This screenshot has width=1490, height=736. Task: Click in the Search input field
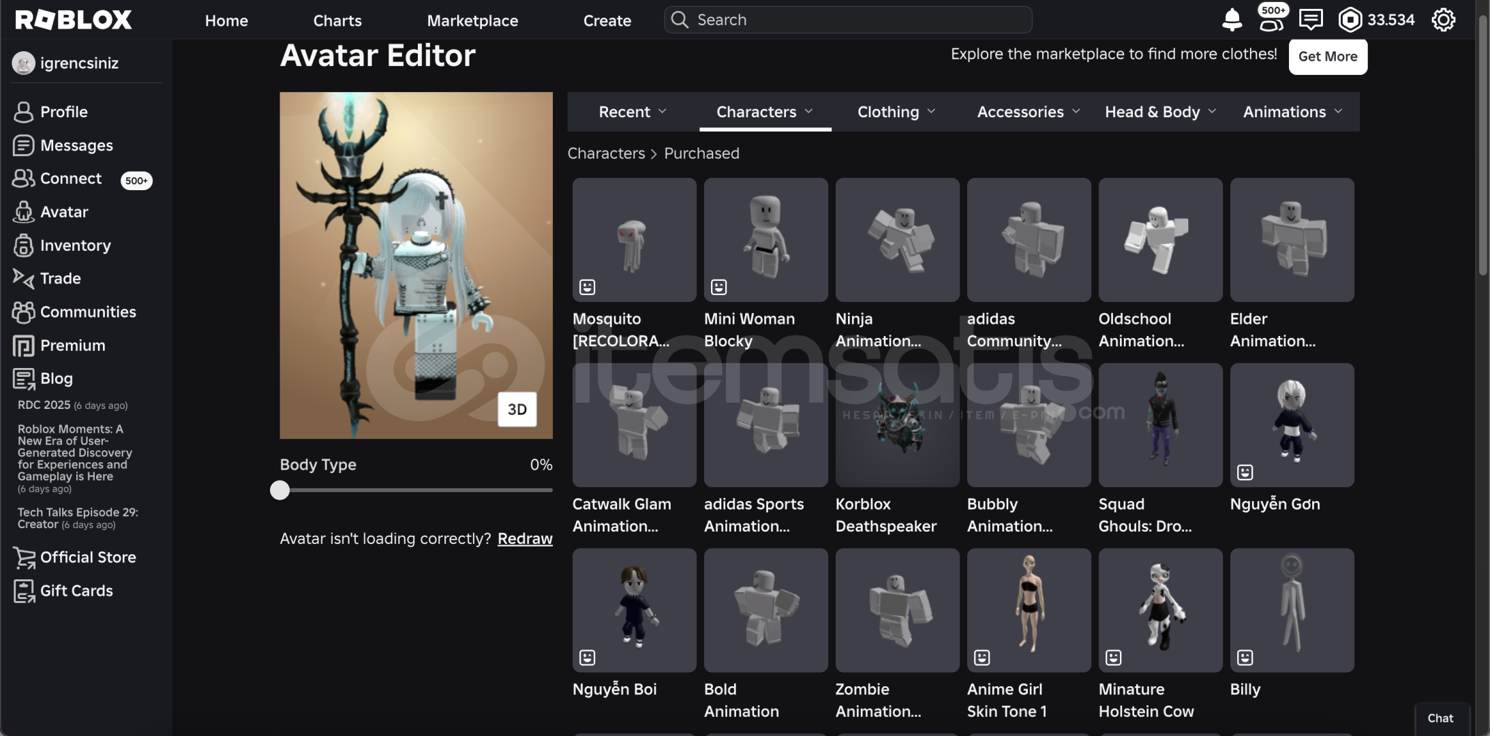coord(848,20)
